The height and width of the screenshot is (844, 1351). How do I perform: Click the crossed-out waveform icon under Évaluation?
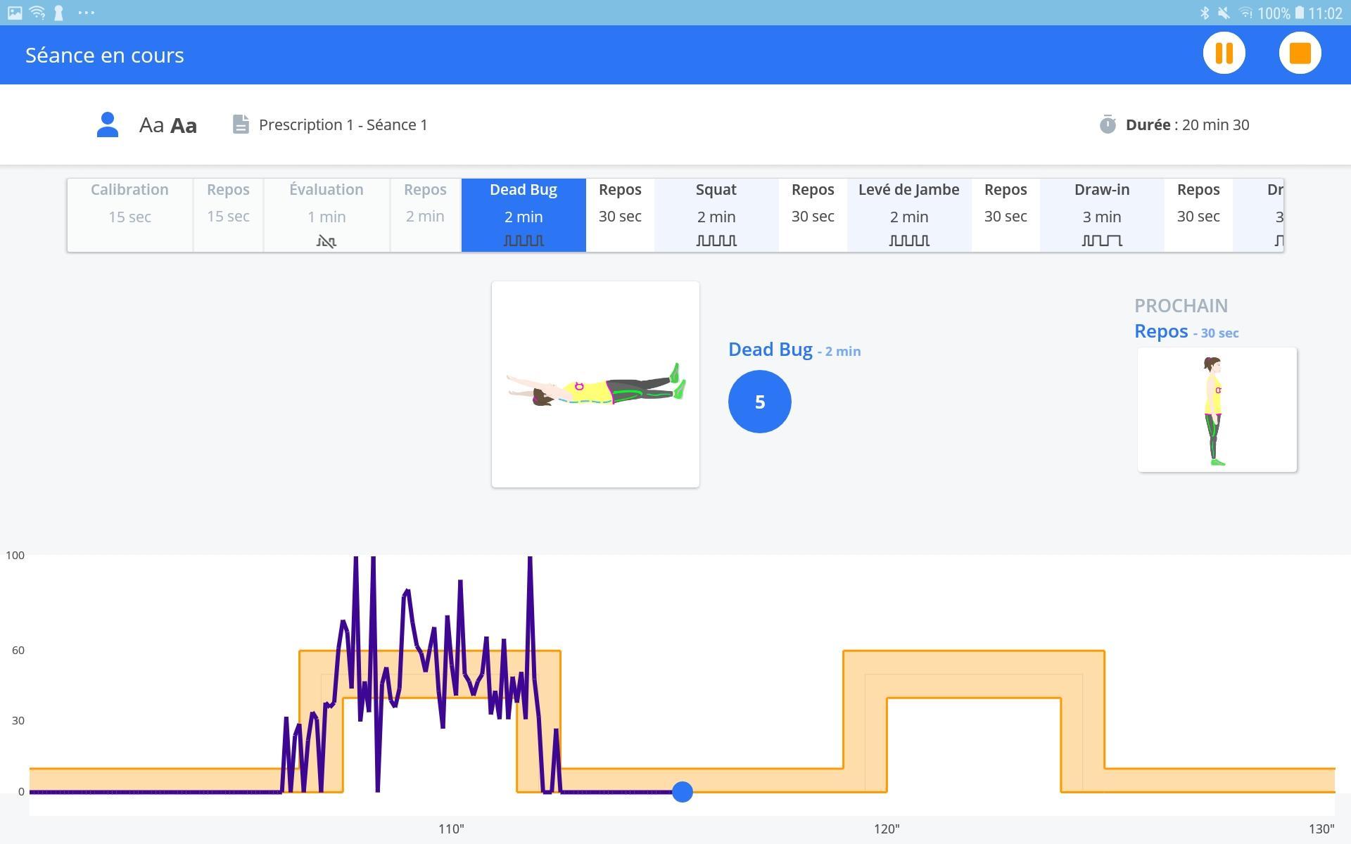pyautogui.click(x=326, y=241)
